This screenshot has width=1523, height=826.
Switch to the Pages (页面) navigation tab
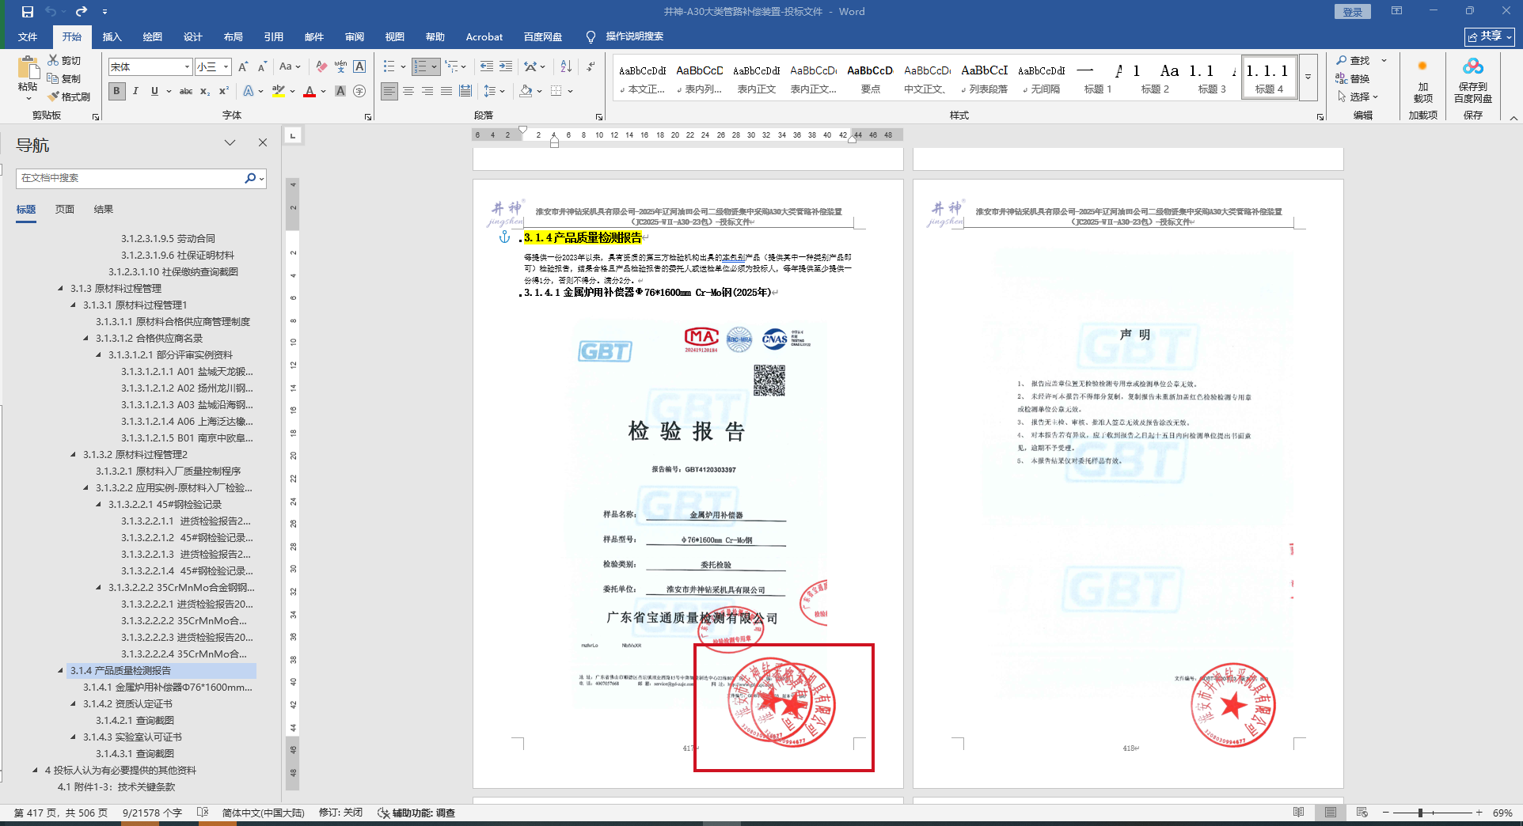(x=65, y=210)
